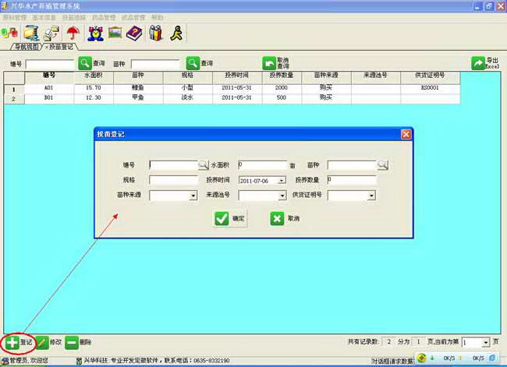Click the 15.70 water area cell

pos(94,88)
